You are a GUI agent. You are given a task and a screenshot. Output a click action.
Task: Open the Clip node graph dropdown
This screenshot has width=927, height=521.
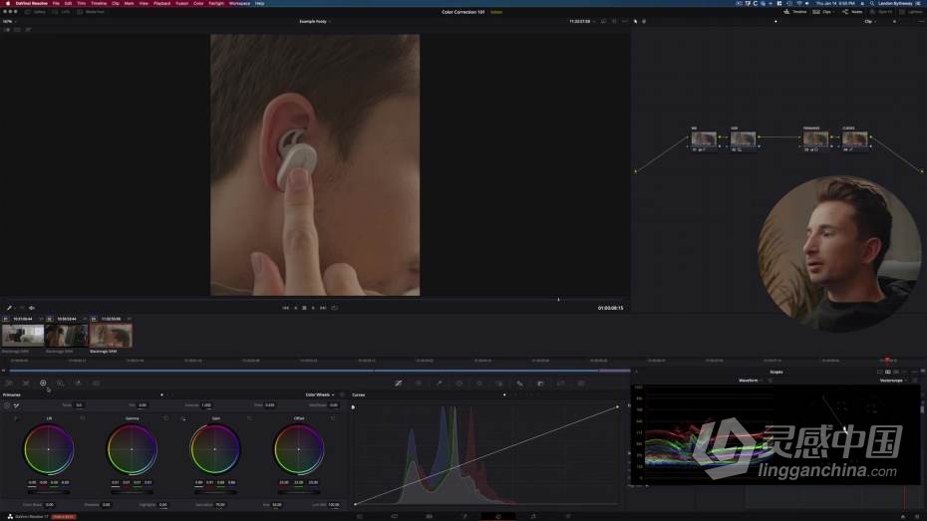pos(869,21)
